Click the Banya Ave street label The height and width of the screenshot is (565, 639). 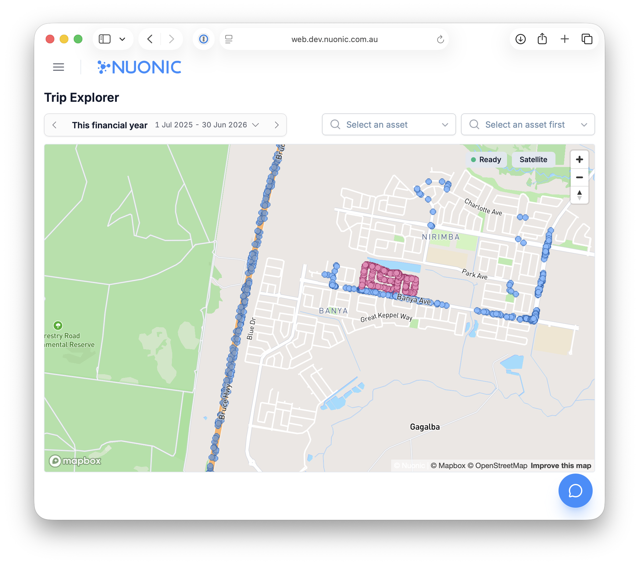[x=414, y=299]
